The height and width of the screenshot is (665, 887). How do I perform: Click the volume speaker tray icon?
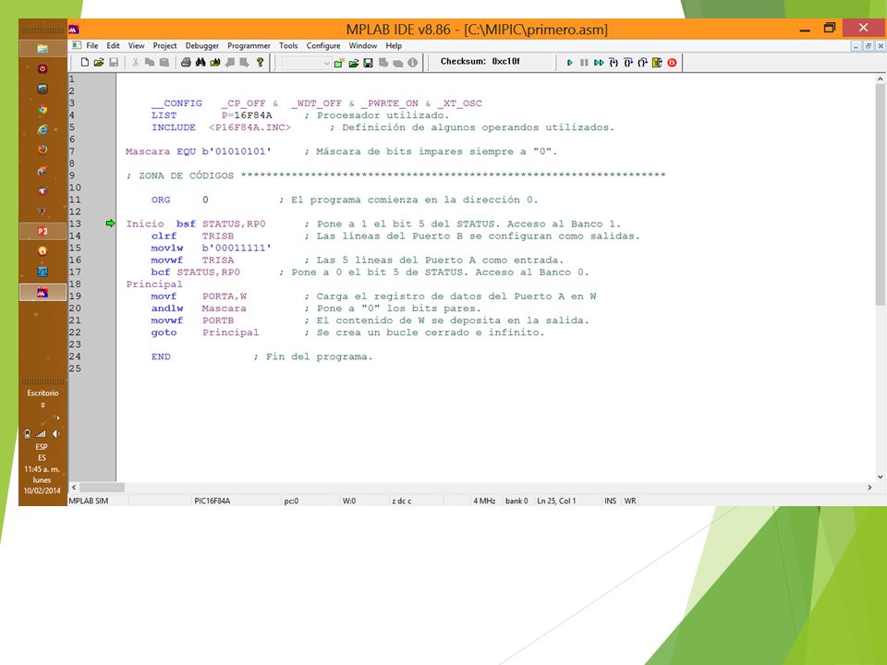coord(56,434)
